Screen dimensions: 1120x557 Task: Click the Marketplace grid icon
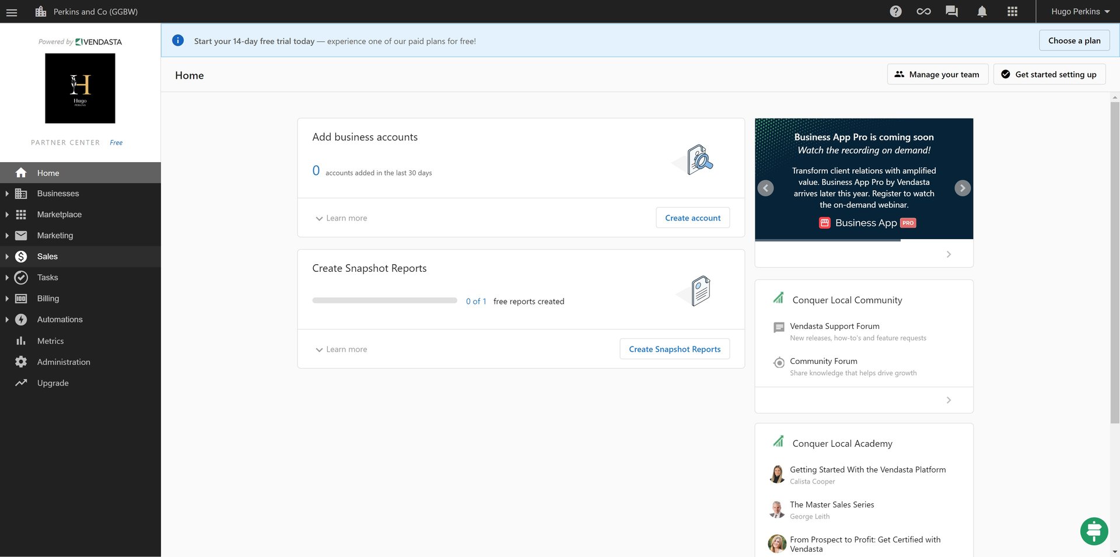[21, 215]
